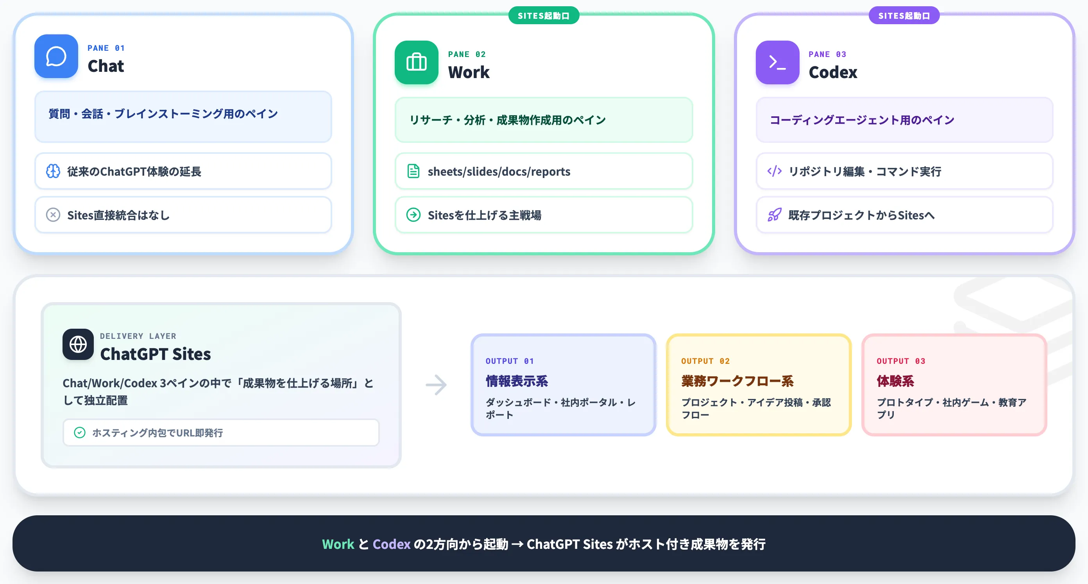Click the Codex pane title
The image size is (1088, 584).
point(833,72)
